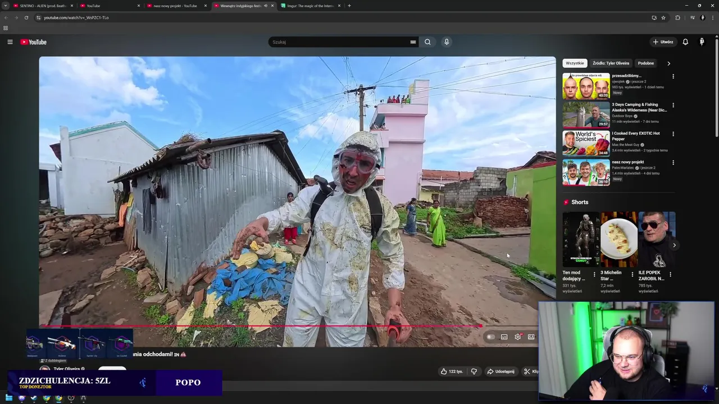This screenshot has height=404, width=719.
Task: Open the Chrome extensions puzzle icon
Action: pyautogui.click(x=677, y=17)
